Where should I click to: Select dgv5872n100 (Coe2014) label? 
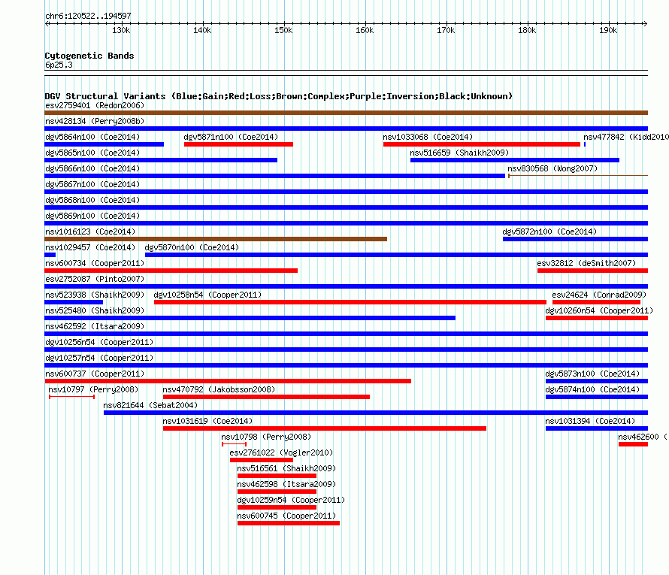click(x=549, y=232)
